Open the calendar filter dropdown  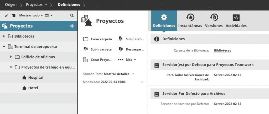coord(49,16)
